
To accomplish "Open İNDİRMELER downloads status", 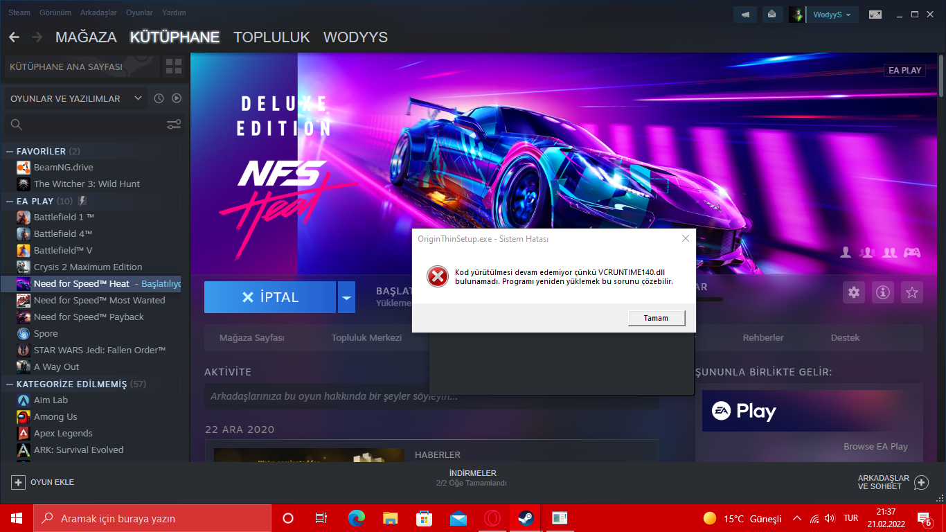I will coord(473,478).
